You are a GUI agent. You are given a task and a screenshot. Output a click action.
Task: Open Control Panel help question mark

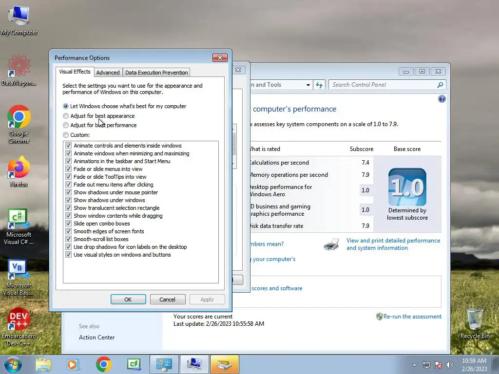coord(441,99)
